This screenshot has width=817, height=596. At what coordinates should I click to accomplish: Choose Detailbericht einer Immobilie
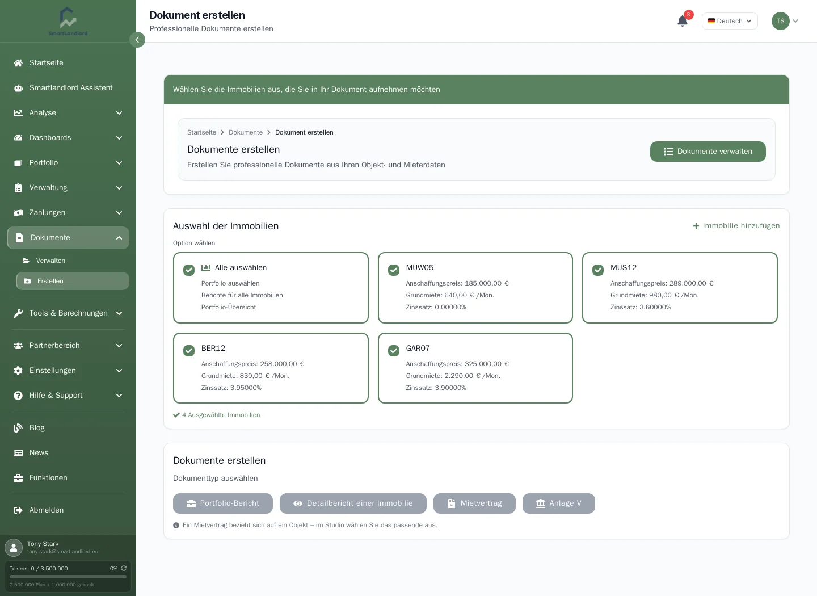point(353,503)
